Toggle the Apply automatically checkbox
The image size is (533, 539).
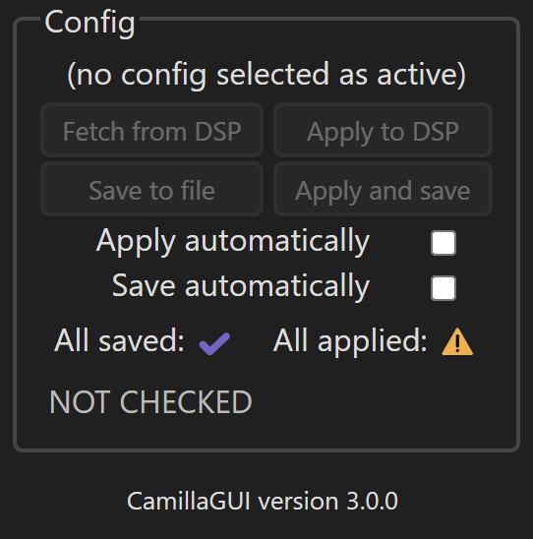point(444,243)
